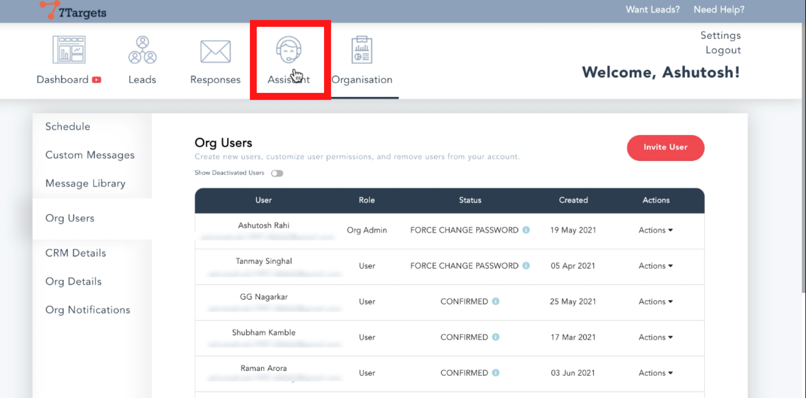The image size is (806, 398).
Task: Toggle Show Deactivated Users switch
Action: 277,173
